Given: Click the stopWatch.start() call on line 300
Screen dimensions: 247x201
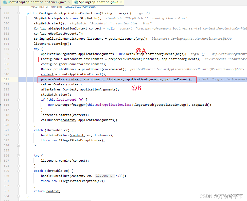Looking at the screenshot, I should pos(50,23).
